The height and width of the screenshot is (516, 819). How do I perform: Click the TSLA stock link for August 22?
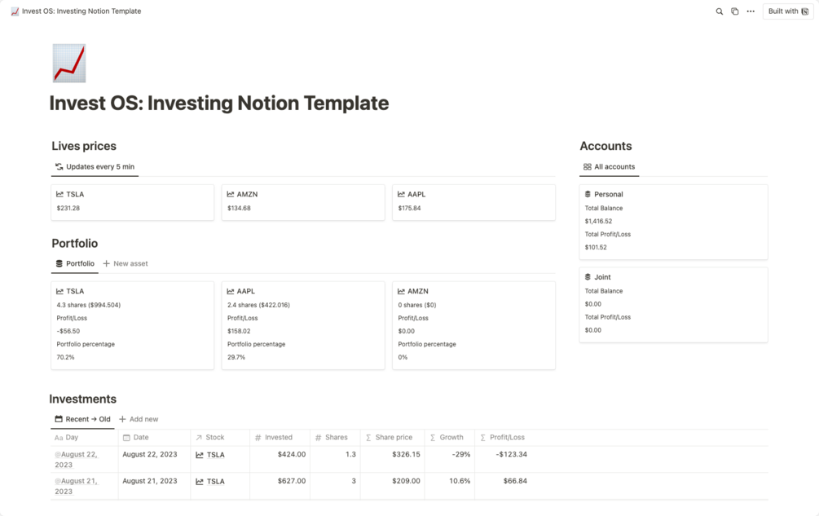pos(215,456)
